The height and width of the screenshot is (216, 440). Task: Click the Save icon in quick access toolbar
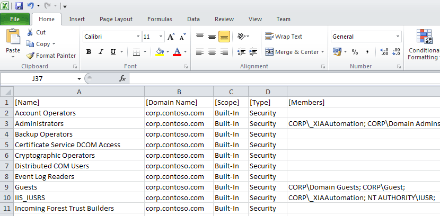[19, 6]
